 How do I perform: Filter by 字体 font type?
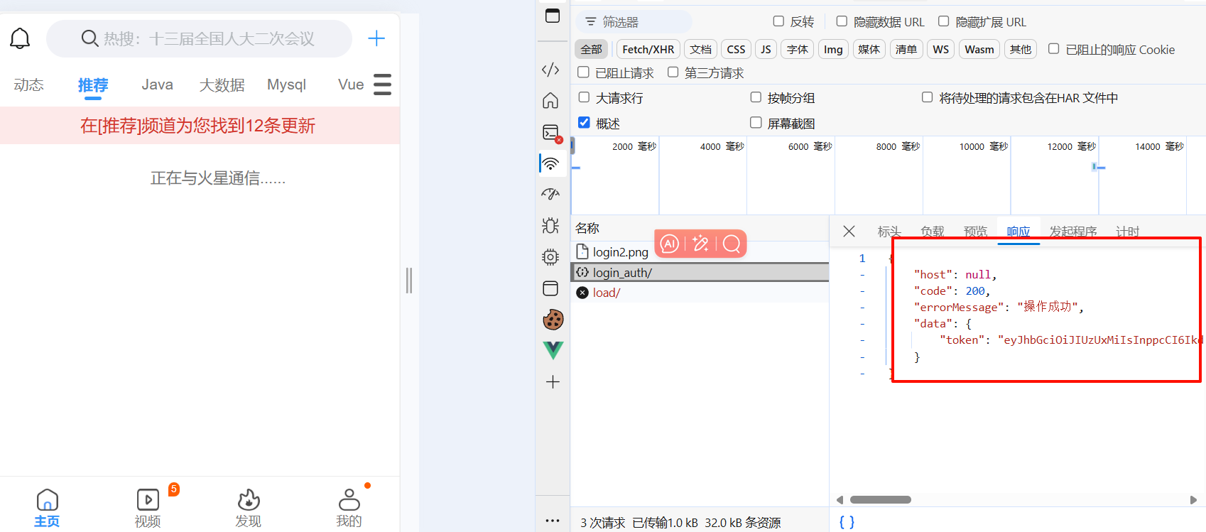[798, 49]
